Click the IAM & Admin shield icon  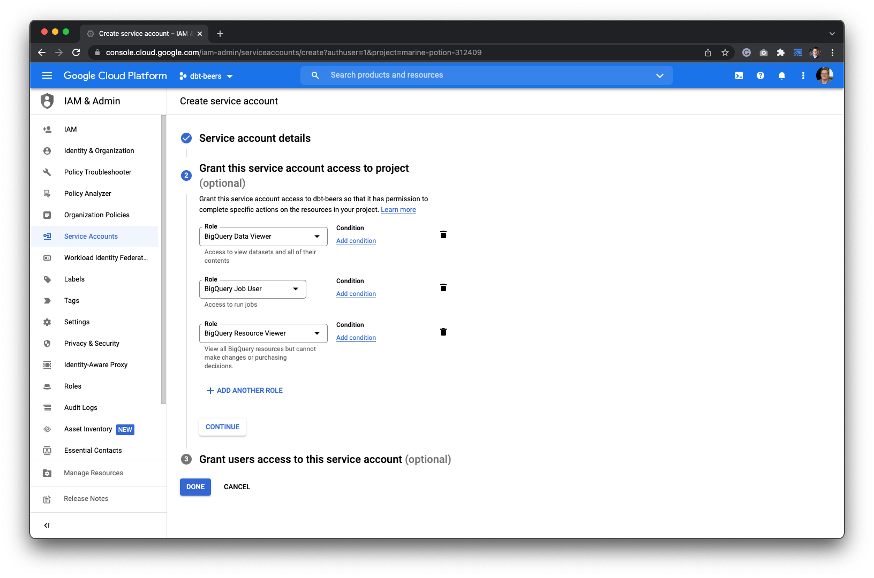coord(47,101)
